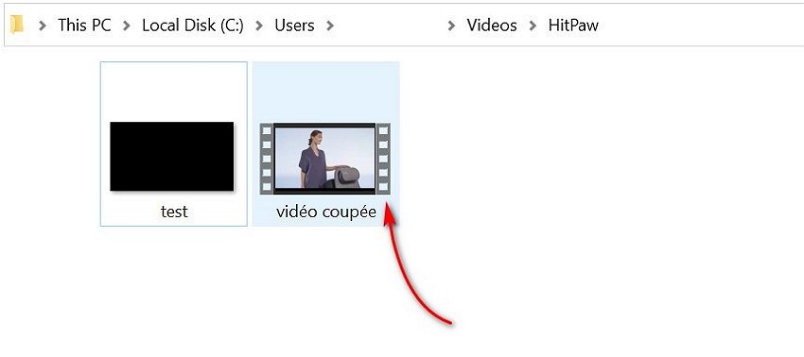Expand the chevron before HitPaw
The height and width of the screenshot is (357, 804).
(x=533, y=25)
